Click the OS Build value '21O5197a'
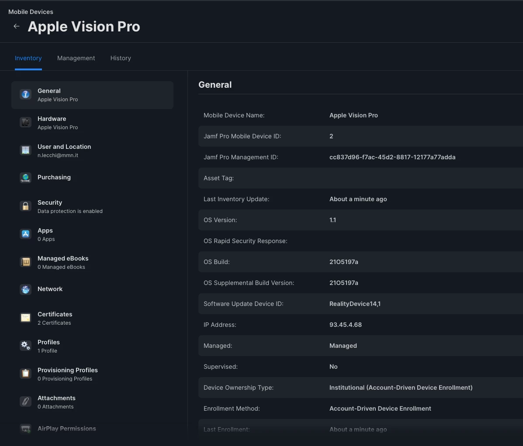This screenshot has height=446, width=523. 343,262
